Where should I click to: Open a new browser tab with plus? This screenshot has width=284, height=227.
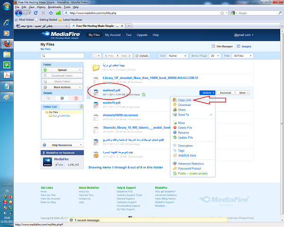click(129, 26)
